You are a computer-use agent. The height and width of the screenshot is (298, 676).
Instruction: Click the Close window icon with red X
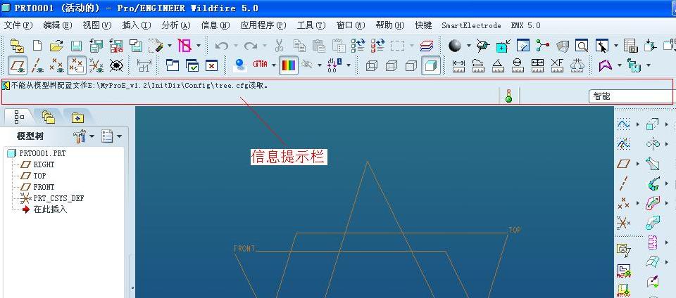pyautogui.click(x=211, y=65)
